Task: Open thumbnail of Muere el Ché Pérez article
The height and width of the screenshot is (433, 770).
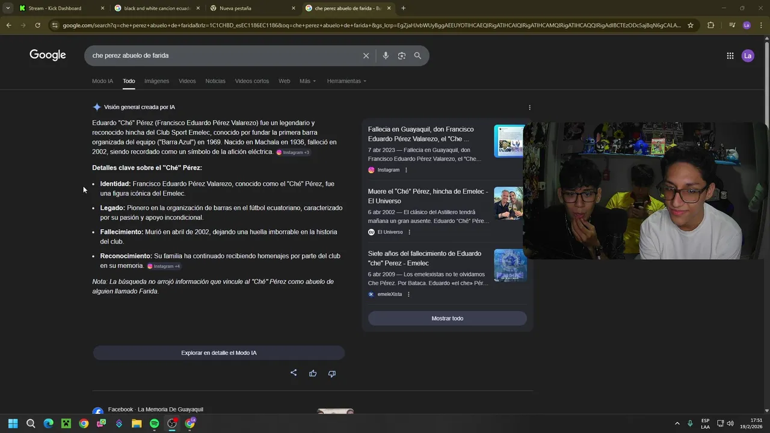Action: [x=509, y=203]
